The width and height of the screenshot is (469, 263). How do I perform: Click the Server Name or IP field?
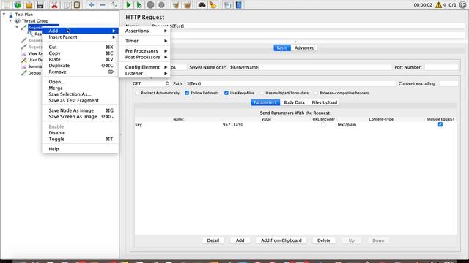point(310,67)
